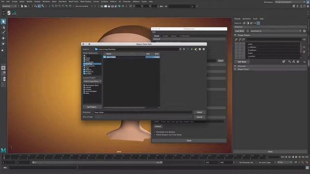Expand the Shape Driver section
This screenshot has width=310, height=174.
[x=235, y=69]
